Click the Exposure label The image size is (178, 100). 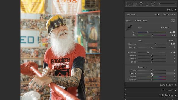132,44
